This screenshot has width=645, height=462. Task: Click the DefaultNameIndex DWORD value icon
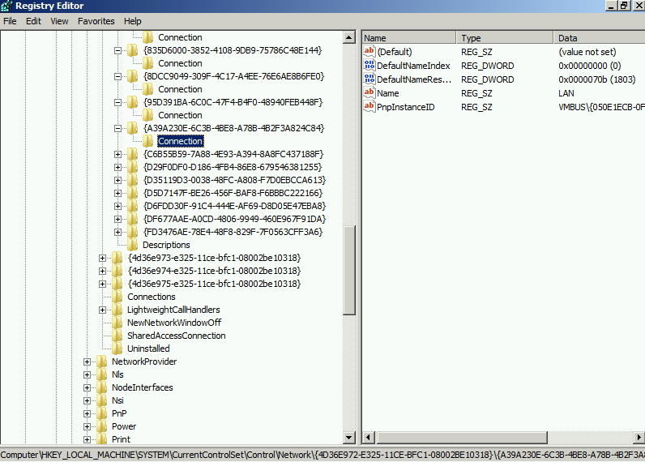click(x=369, y=66)
